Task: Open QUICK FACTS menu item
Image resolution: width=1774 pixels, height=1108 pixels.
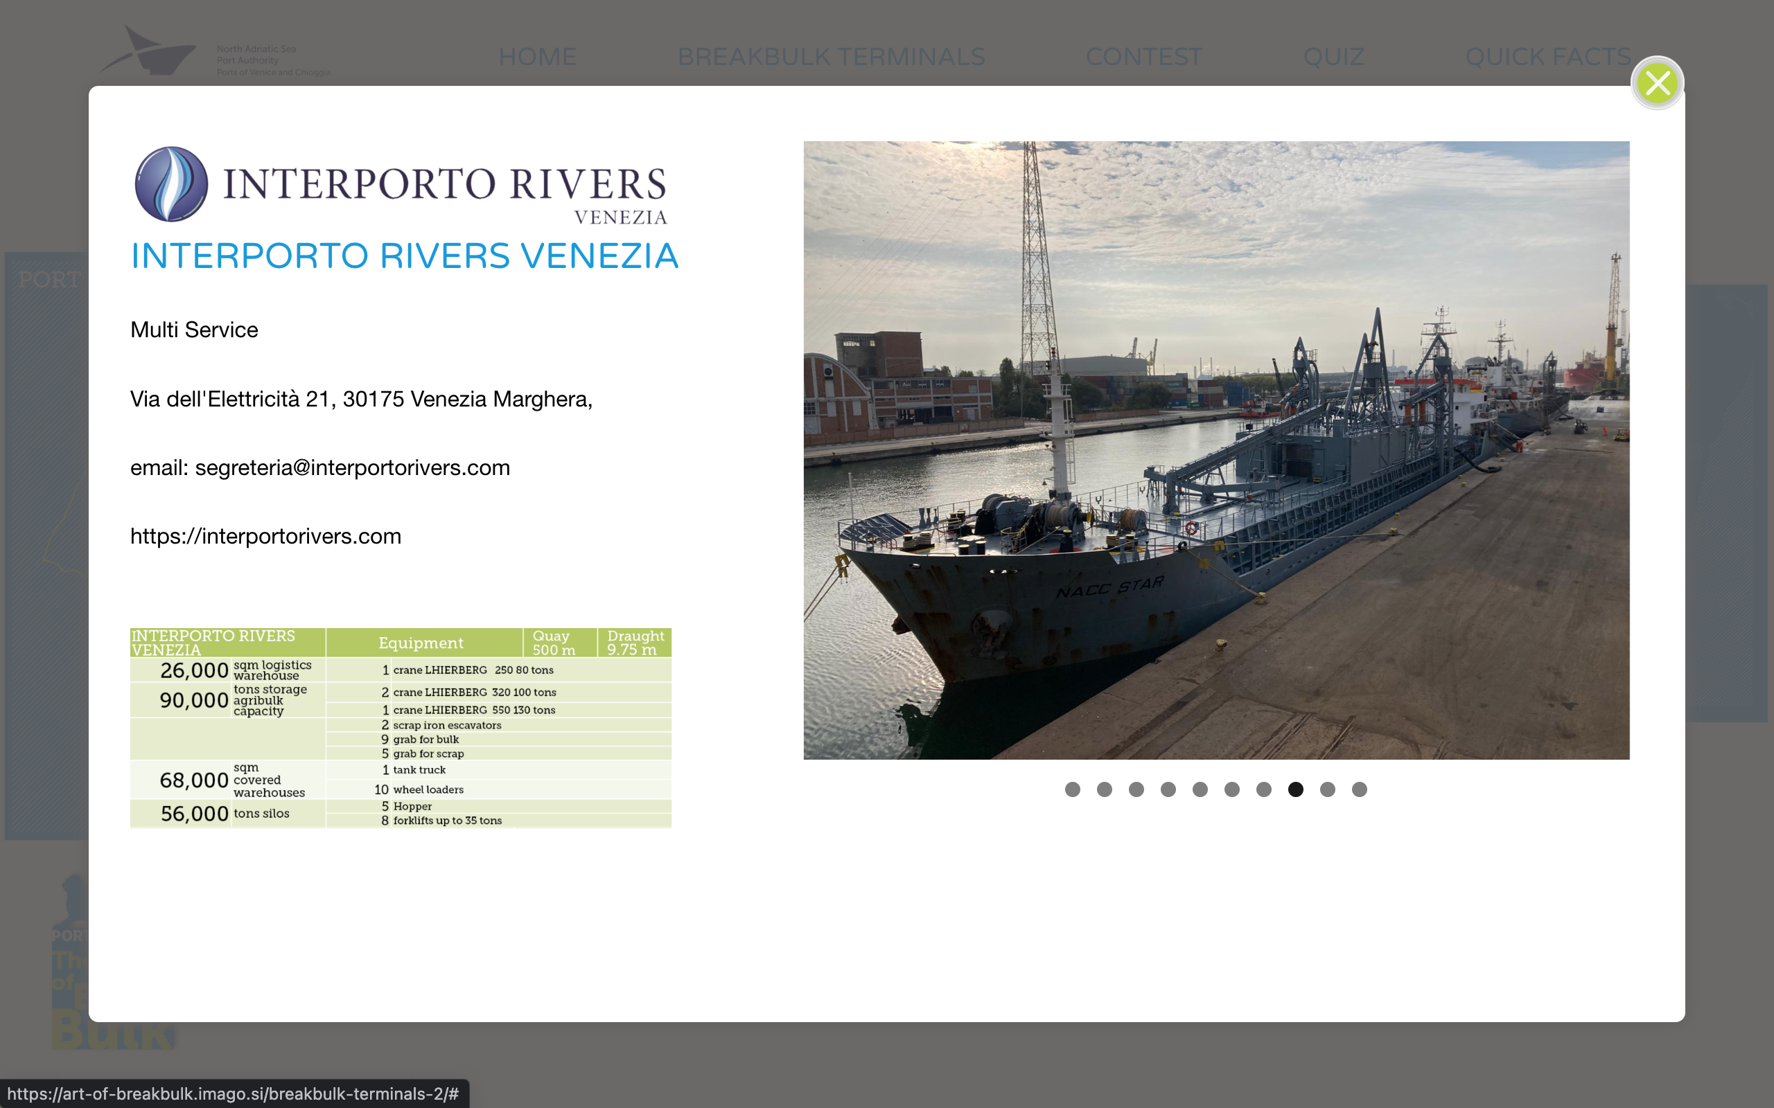Action: (x=1548, y=56)
